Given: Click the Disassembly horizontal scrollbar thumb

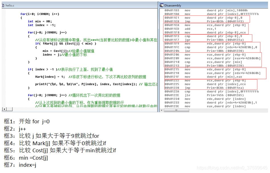Looking at the screenshot, I should (176, 110).
